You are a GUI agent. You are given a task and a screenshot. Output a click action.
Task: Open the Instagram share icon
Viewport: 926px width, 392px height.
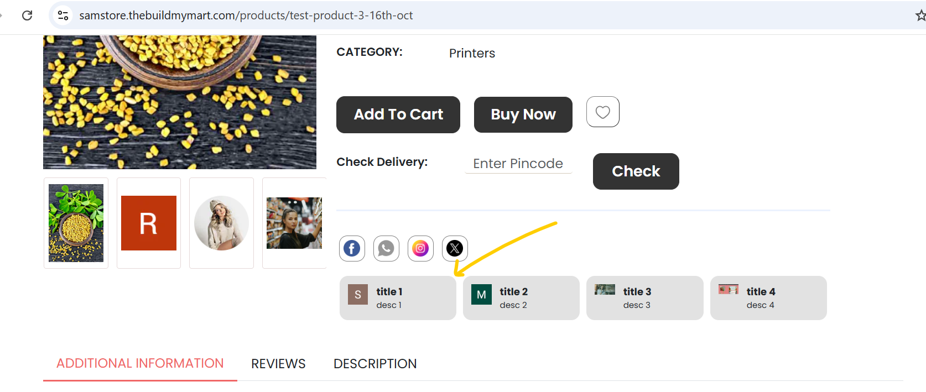[x=420, y=248]
